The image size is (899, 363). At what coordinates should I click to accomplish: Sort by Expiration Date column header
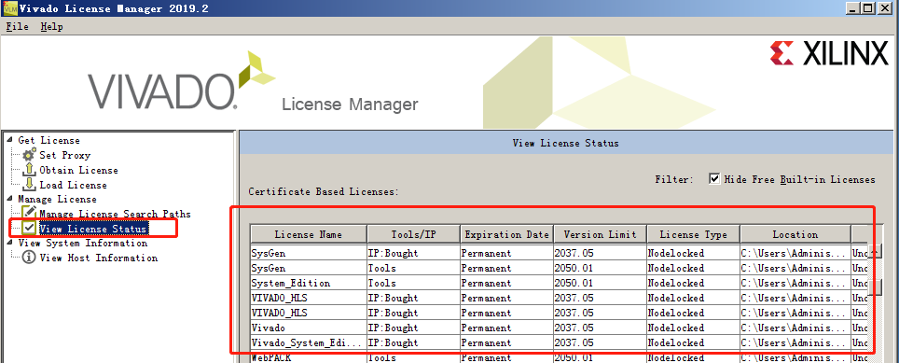(506, 234)
